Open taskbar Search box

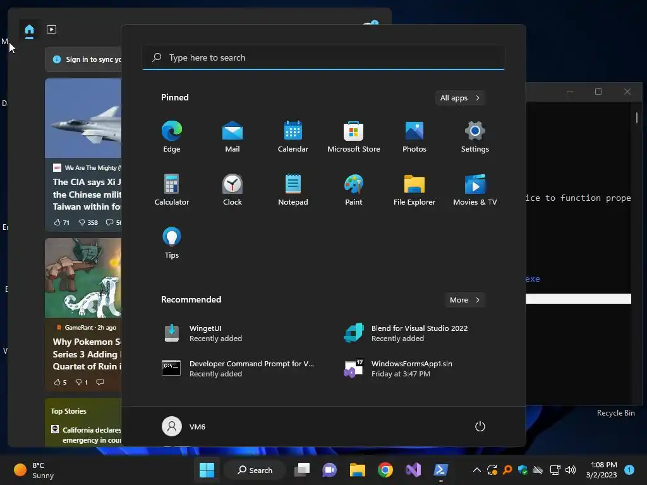255,470
